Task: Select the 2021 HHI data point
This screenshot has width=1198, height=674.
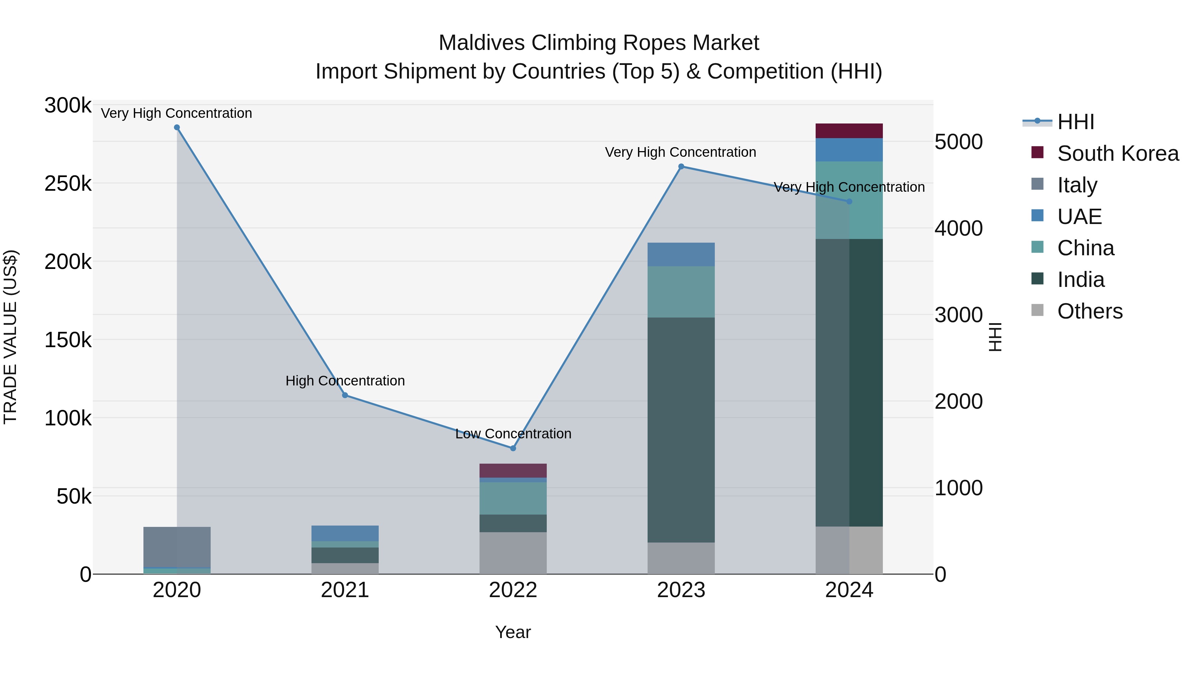Action: [345, 395]
